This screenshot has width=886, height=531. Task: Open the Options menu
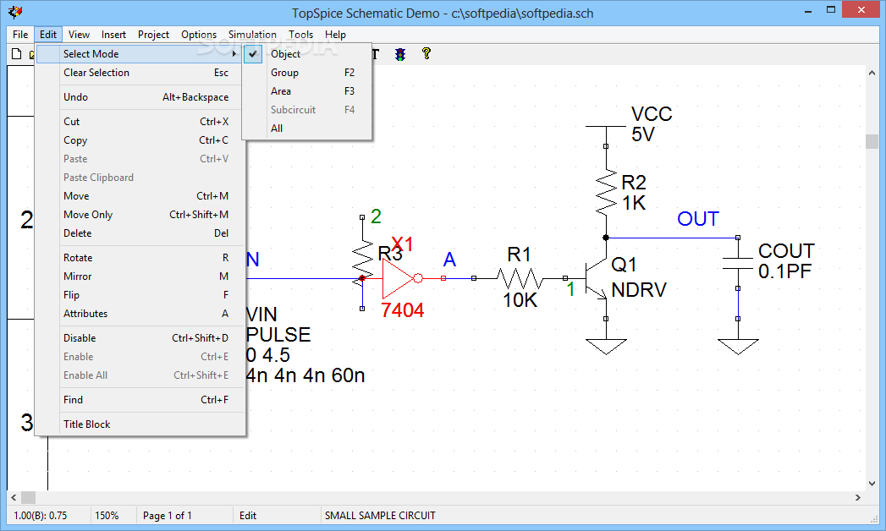[198, 35]
